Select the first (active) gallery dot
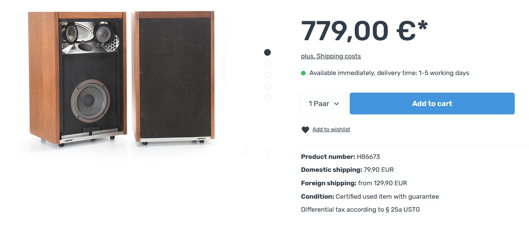The width and height of the screenshot is (529, 241). coord(267,52)
